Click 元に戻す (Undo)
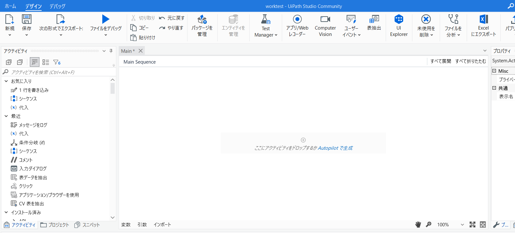 (172, 18)
